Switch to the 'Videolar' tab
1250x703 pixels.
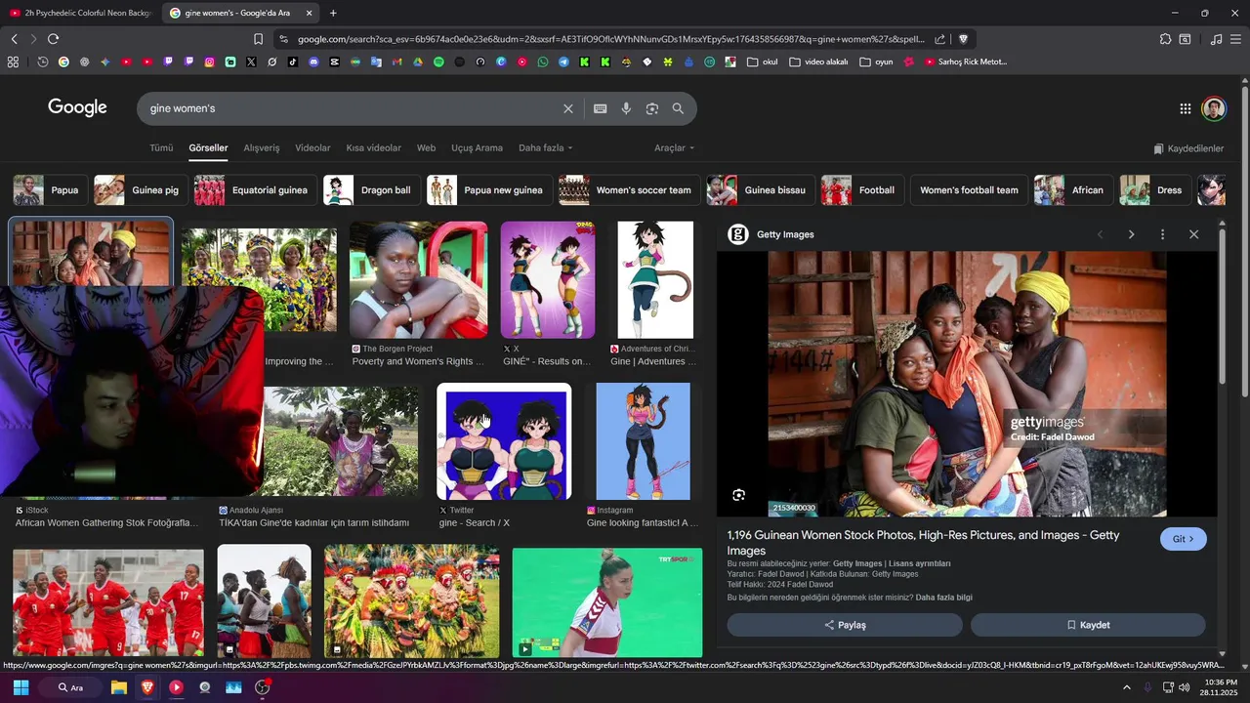point(312,147)
